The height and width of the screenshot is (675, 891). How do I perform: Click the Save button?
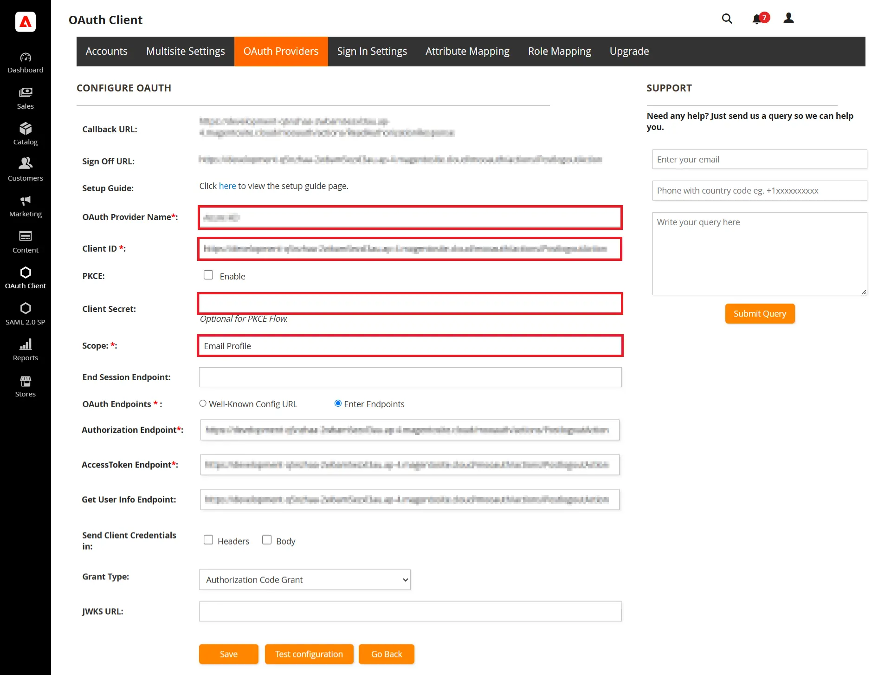(229, 654)
